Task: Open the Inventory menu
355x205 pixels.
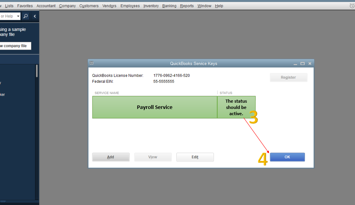Action: click(151, 6)
